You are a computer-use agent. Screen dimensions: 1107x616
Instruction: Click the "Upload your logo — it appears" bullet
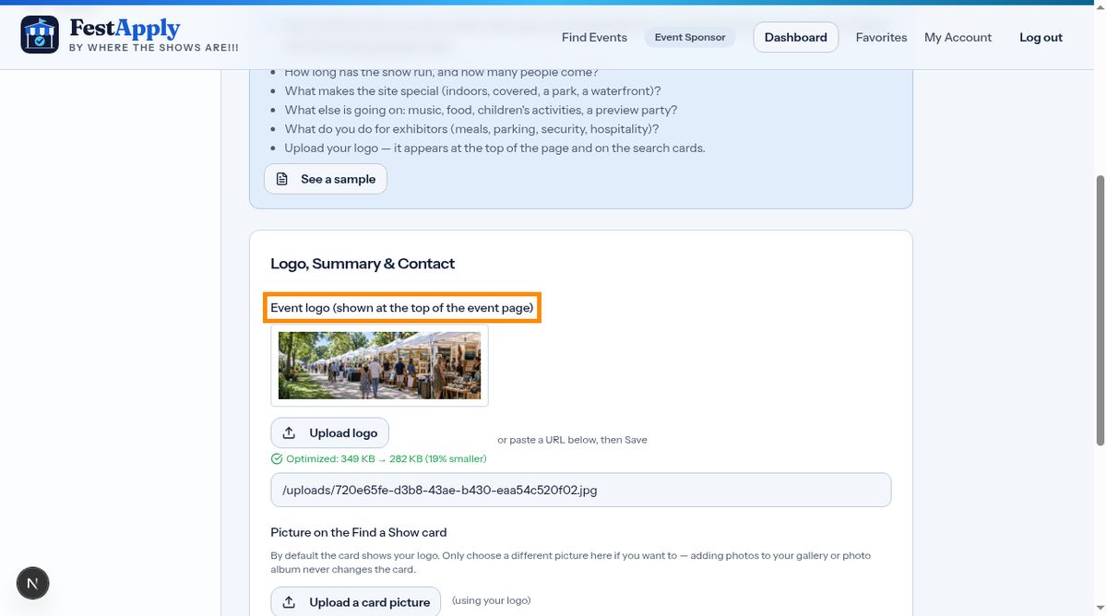pyautogui.click(x=494, y=148)
